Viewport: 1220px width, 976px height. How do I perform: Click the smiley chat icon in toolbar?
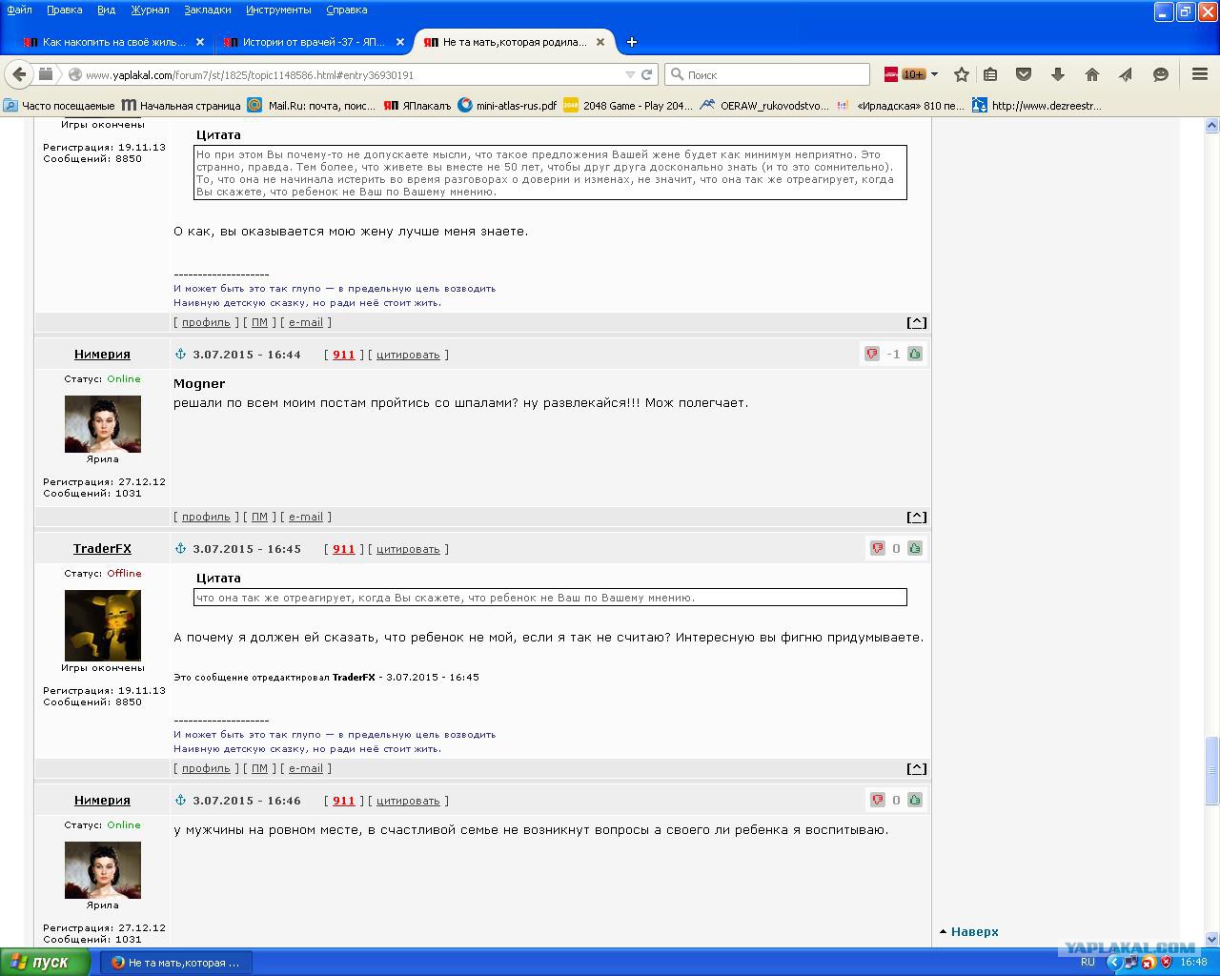point(1161,74)
